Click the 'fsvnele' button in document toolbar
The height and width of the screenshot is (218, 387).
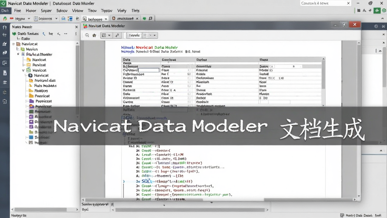[134, 35]
